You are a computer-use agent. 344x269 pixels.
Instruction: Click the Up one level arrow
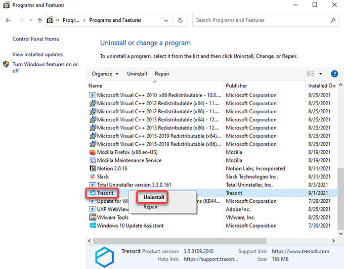39,20
